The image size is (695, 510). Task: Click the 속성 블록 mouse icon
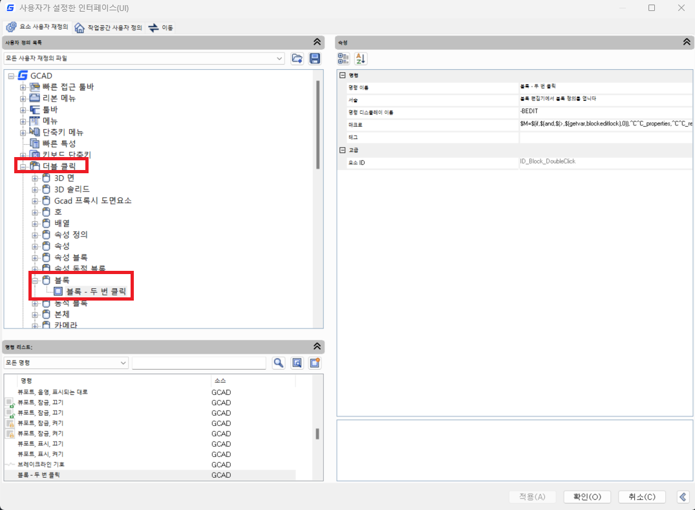(x=46, y=257)
